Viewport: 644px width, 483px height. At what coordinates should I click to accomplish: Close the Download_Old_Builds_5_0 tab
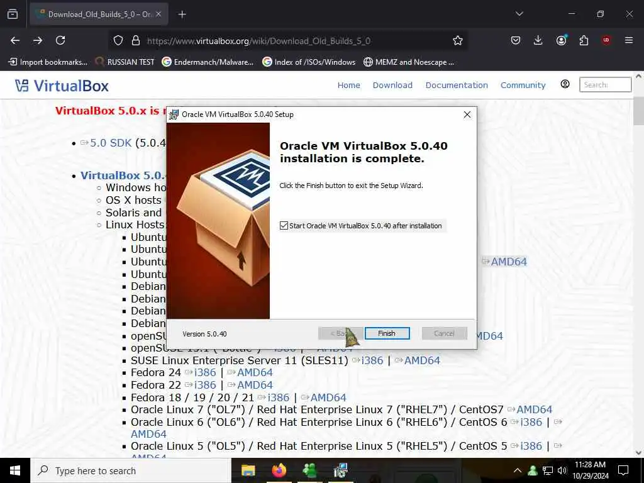[x=158, y=14]
